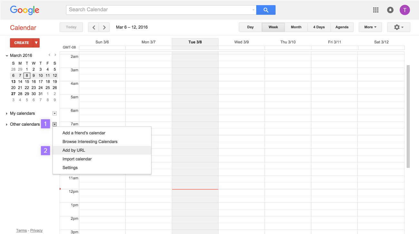Click the Mar 6 – 12, 2016 date range
Screen dimensions: 419x234
coord(132,27)
